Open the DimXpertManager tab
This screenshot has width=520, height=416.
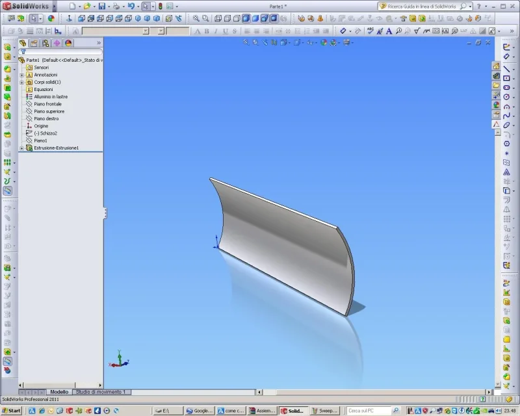click(57, 43)
